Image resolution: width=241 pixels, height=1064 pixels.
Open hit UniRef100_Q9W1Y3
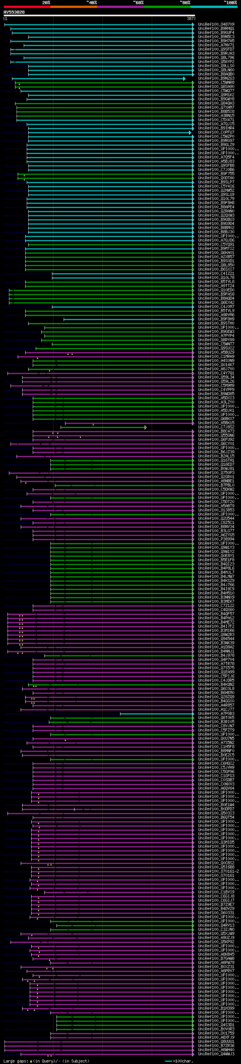216,548
